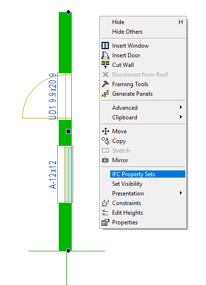Open Framing Tools via hammer icon
The image size is (206, 285).
click(x=105, y=84)
